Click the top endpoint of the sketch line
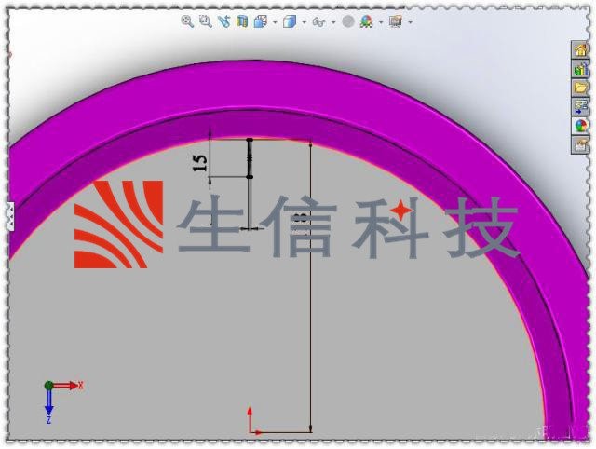 pyautogui.click(x=250, y=141)
